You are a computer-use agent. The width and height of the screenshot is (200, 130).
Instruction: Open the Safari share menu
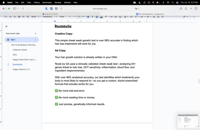pyautogui.click(x=186, y=8)
